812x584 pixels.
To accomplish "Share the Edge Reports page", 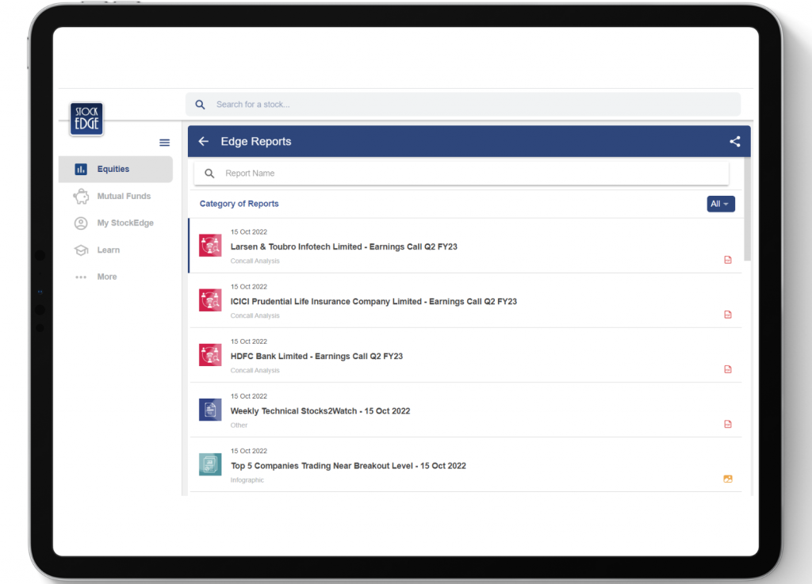I will [735, 141].
